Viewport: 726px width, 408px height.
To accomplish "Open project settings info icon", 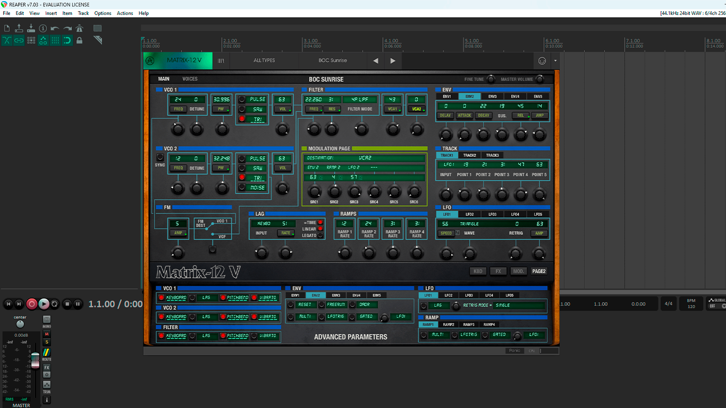I will click(43, 28).
